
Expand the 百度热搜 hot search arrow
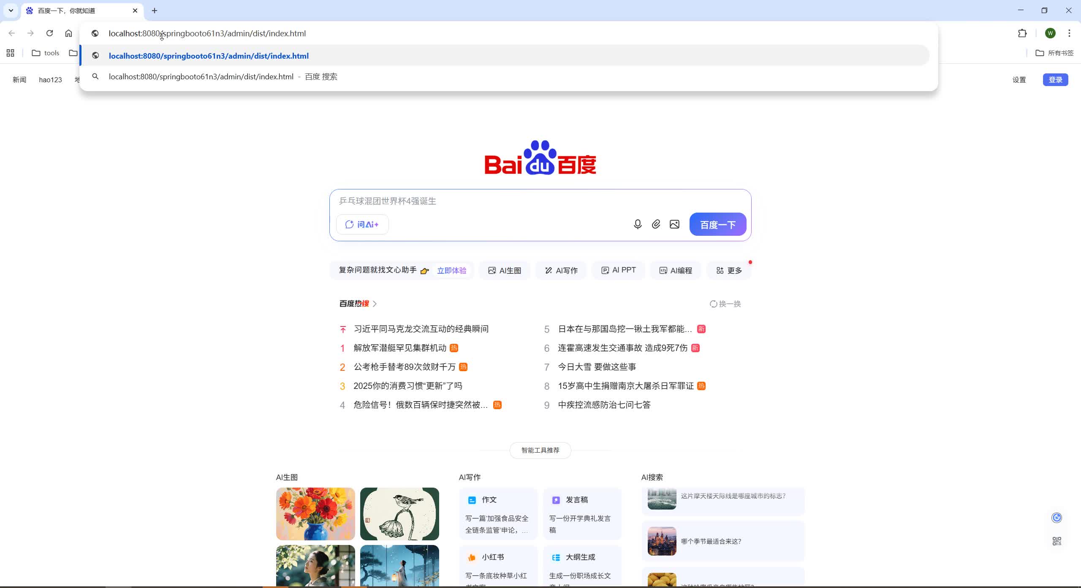[375, 304]
